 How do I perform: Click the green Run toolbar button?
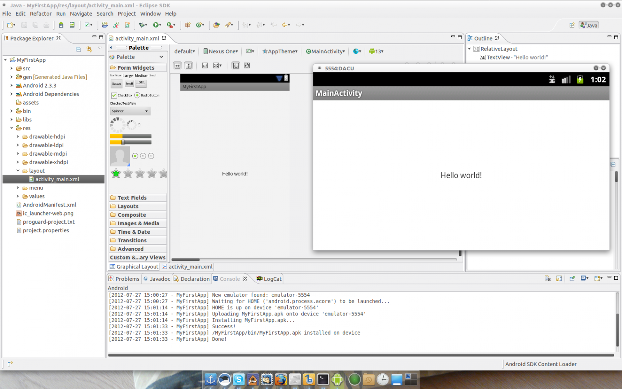(x=156, y=25)
